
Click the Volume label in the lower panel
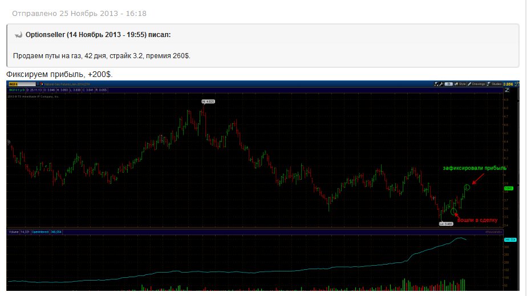point(13,232)
